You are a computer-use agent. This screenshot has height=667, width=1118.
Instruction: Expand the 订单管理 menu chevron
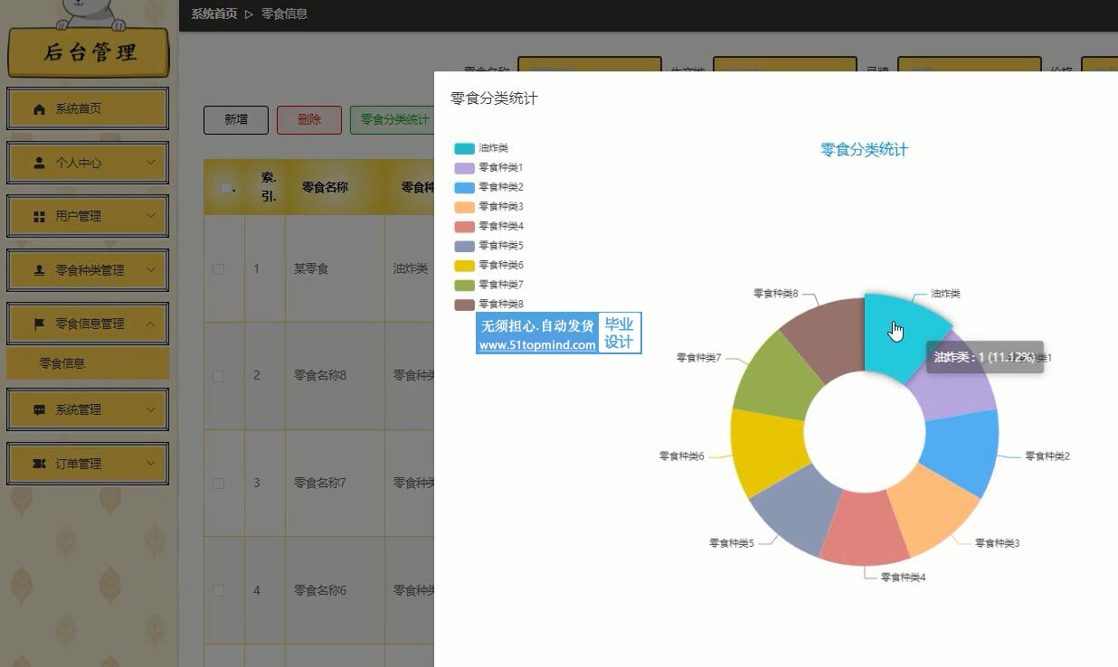point(150,464)
